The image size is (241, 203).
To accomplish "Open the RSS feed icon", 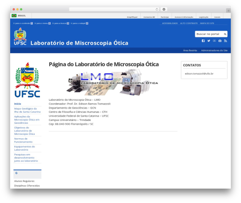I will 226,41.
